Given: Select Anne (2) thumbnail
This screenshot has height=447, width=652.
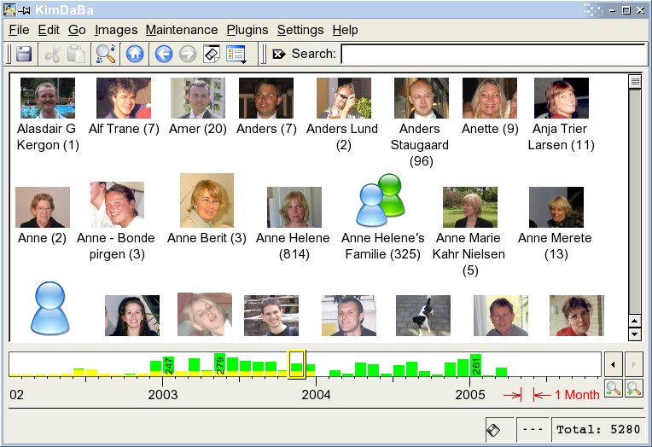Looking at the screenshot, I should point(43,207).
